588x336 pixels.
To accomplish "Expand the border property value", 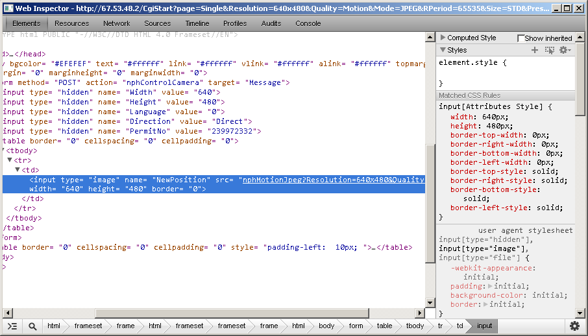I will pos(485,304).
